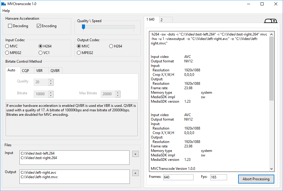This screenshot has height=191, width=283.
Task: Click the Frames value field
Action: 178,177
